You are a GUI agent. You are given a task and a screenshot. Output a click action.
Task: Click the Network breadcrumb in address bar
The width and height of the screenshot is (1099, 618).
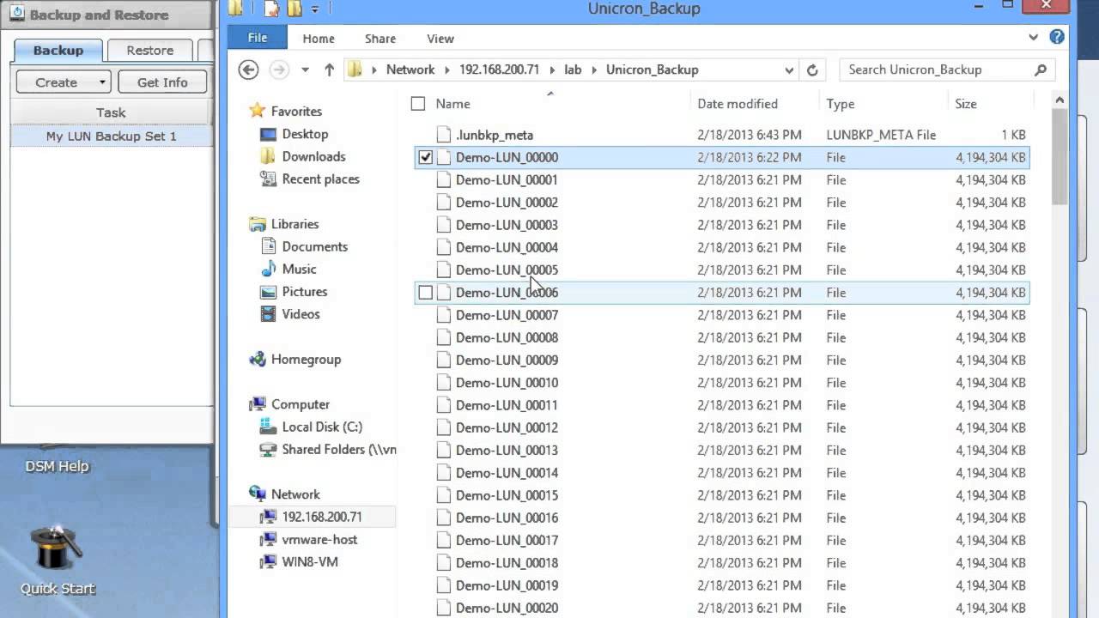(410, 70)
